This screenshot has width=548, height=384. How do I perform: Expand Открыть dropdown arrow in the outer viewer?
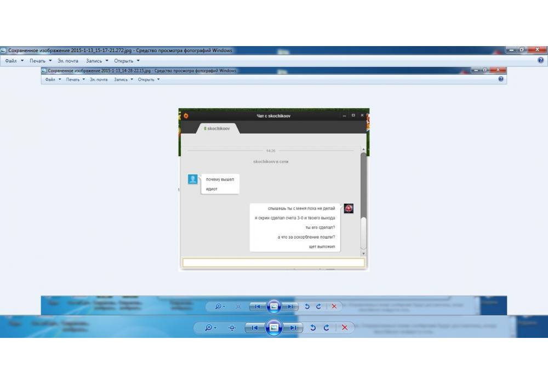[x=138, y=61]
